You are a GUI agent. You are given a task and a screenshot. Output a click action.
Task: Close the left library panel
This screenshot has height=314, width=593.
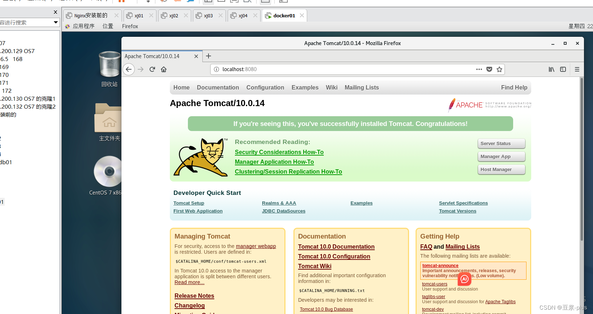coord(55,12)
